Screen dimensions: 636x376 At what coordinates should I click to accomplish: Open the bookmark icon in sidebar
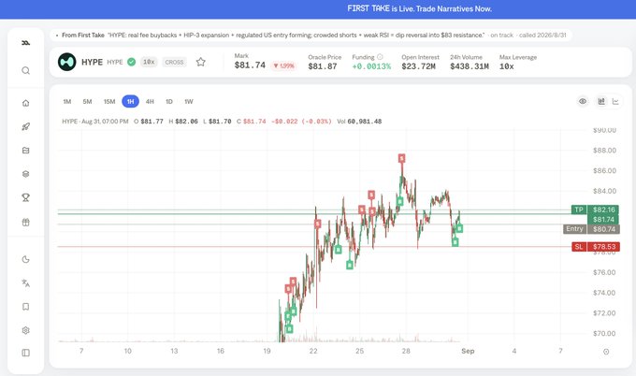[25, 307]
